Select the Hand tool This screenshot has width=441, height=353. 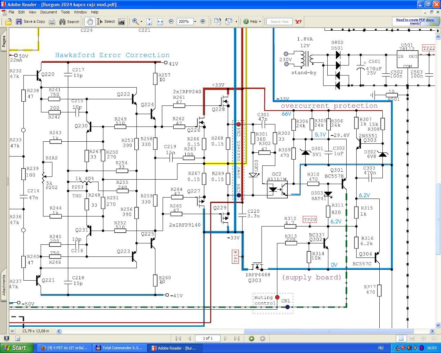click(x=90, y=21)
